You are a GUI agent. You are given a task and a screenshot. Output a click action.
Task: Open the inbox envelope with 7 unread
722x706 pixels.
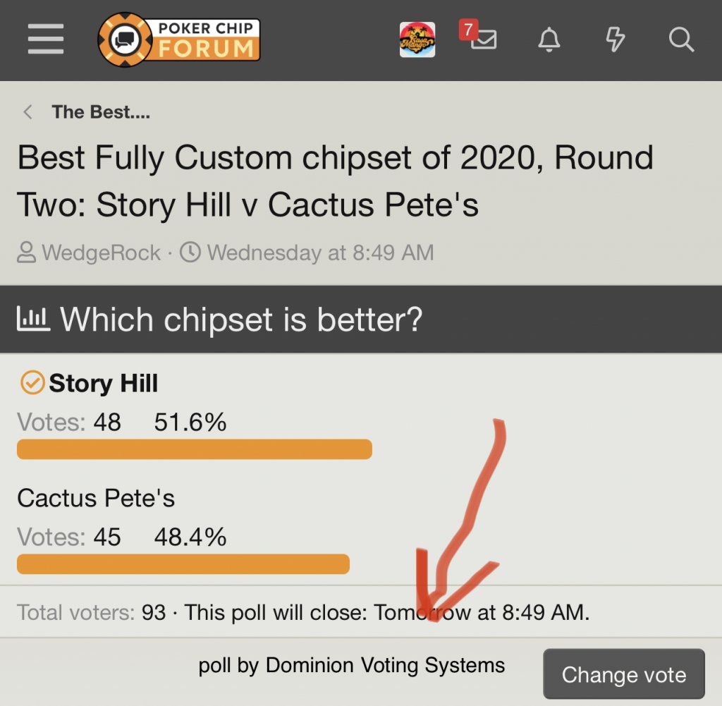point(483,39)
